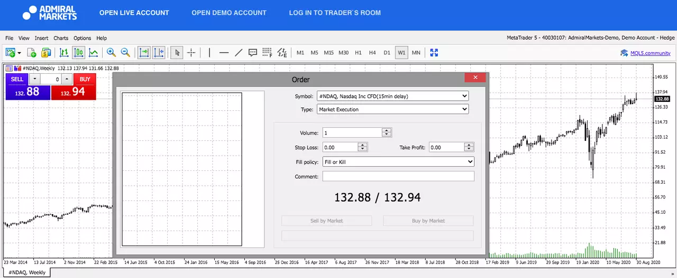Viewport: 677px width, 278px height.
Task: Select the text label tool
Action: [x=253, y=53]
